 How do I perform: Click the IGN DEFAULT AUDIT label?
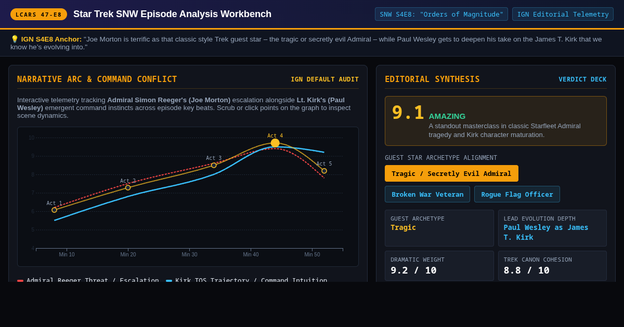coord(324,79)
